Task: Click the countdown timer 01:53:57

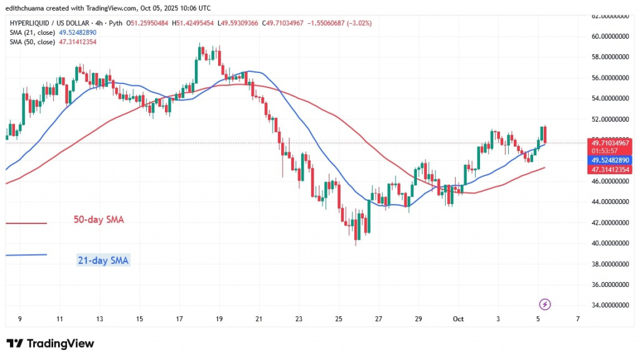Action: point(605,150)
